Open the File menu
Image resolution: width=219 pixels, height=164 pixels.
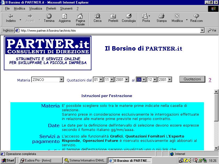7,8
